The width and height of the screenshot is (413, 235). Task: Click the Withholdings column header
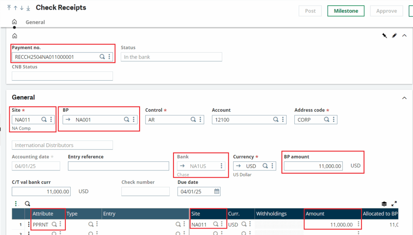click(x=279, y=214)
